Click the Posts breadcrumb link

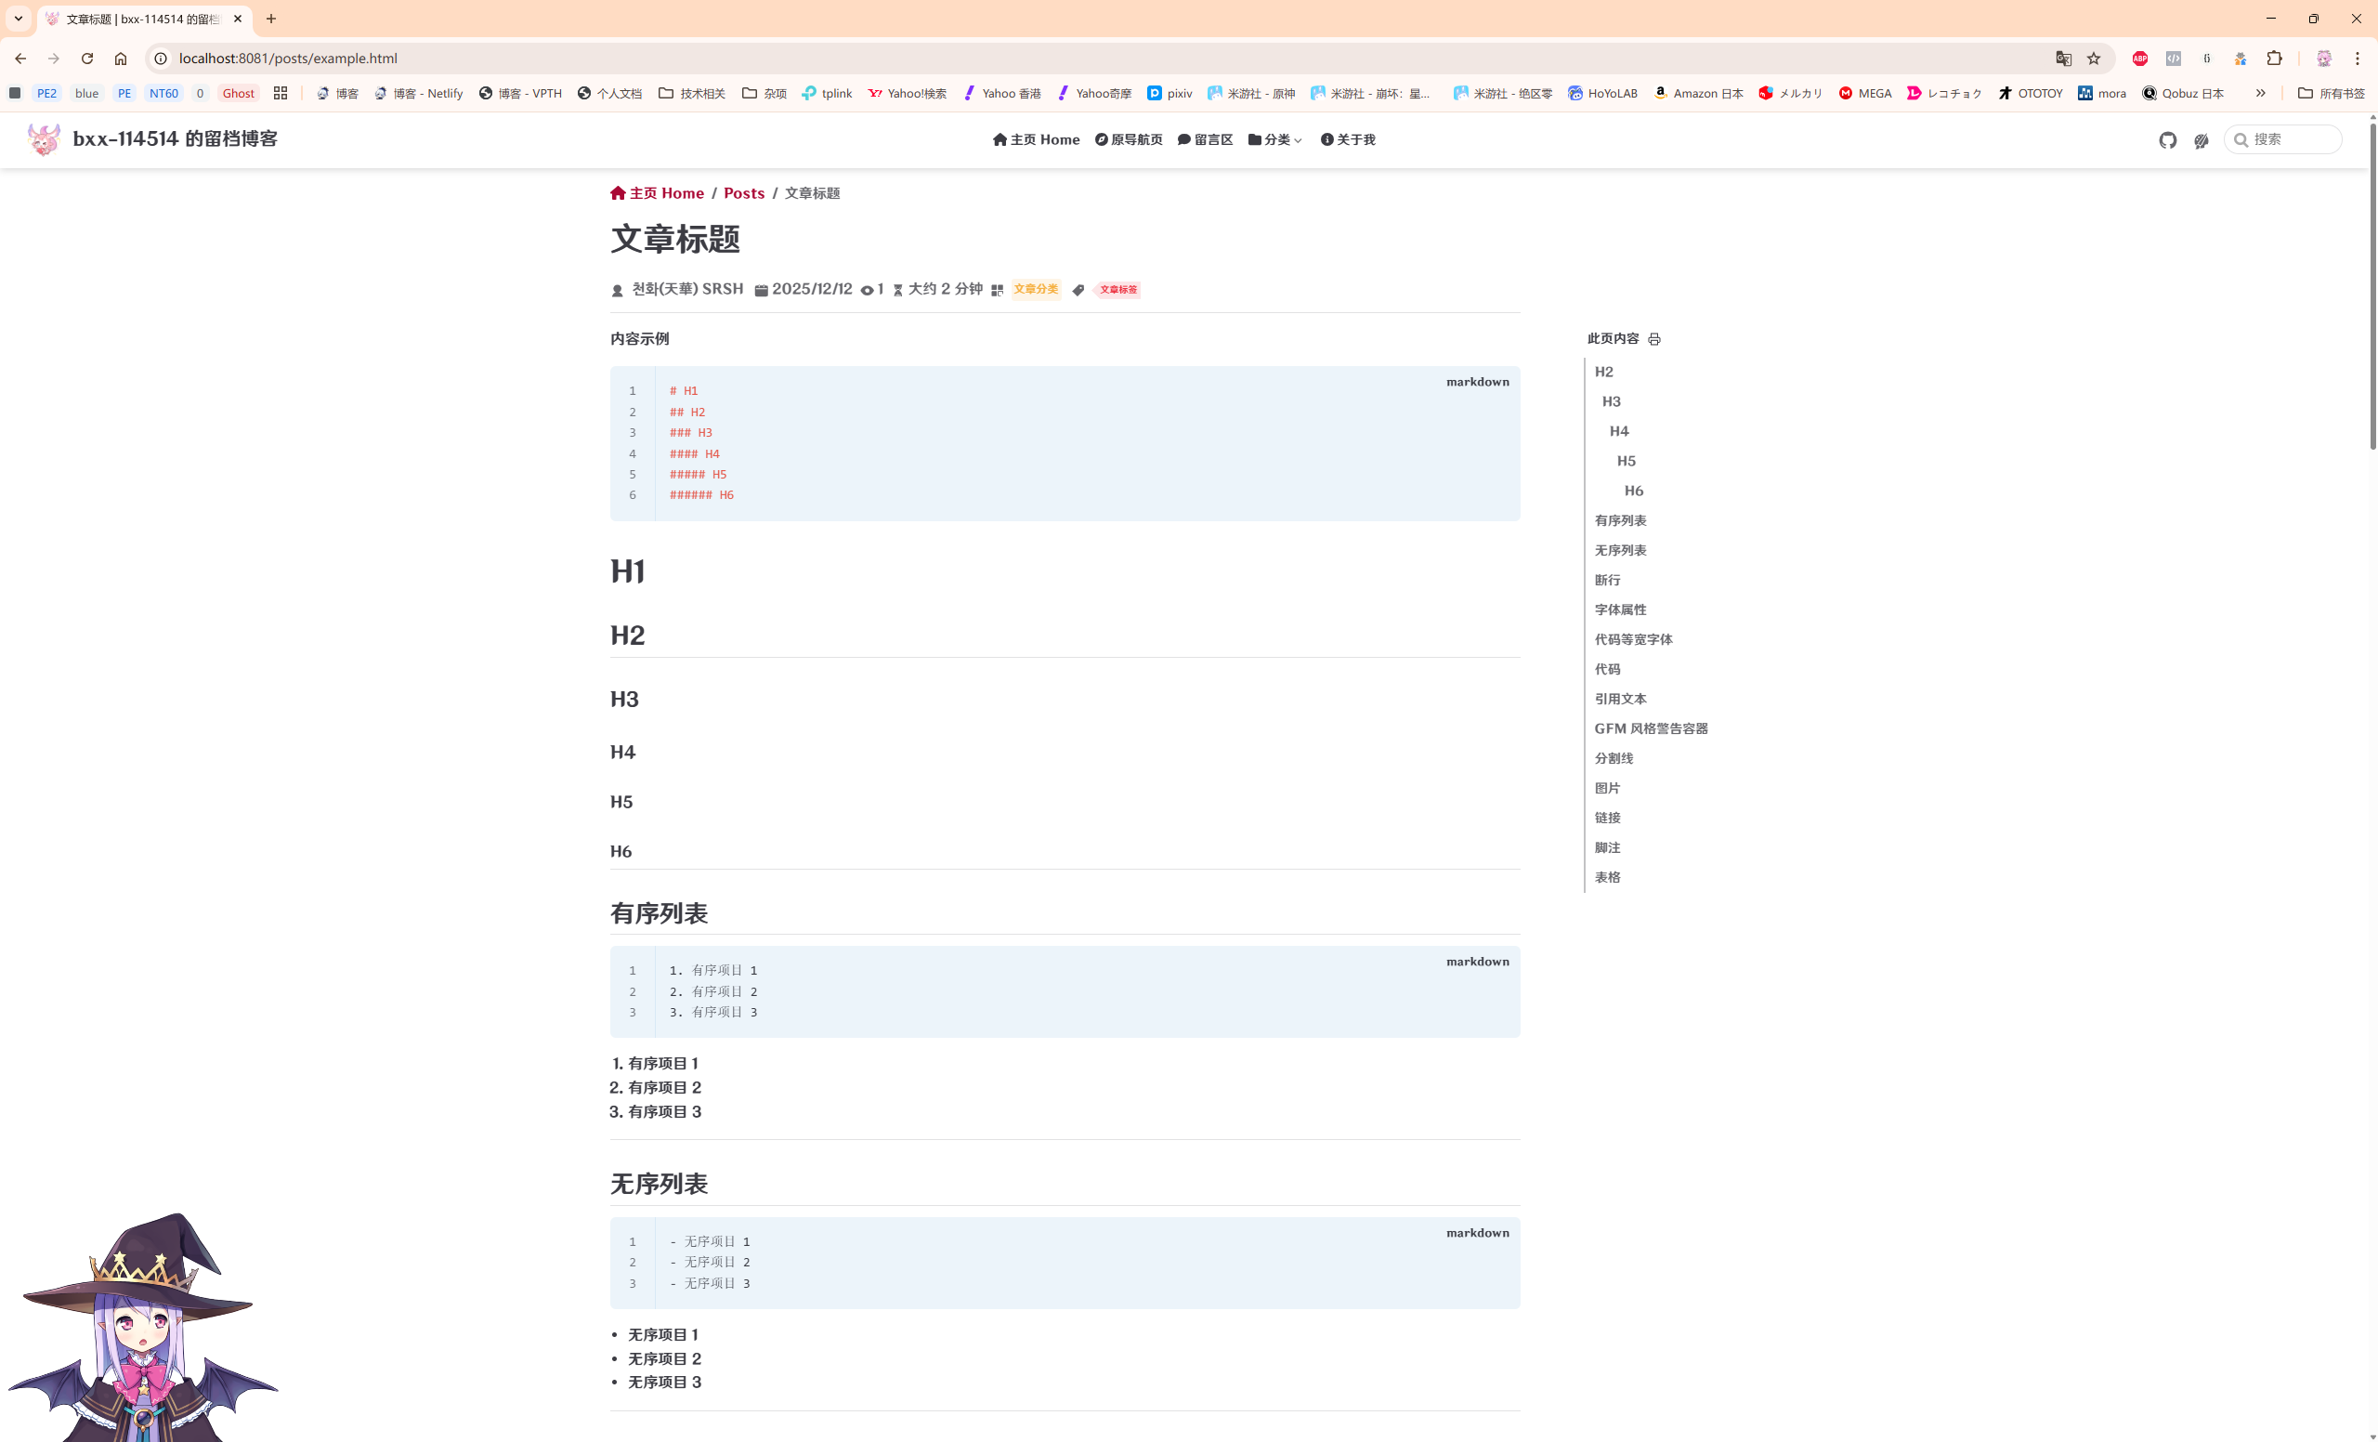tap(743, 193)
